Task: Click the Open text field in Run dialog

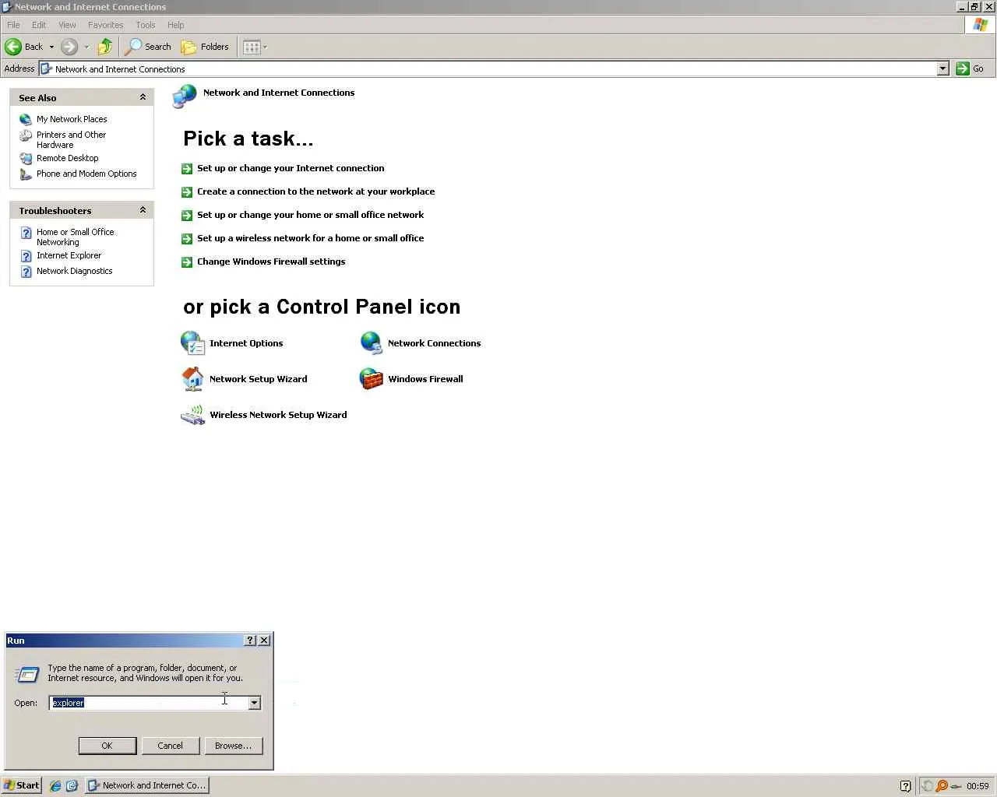Action: click(x=149, y=703)
